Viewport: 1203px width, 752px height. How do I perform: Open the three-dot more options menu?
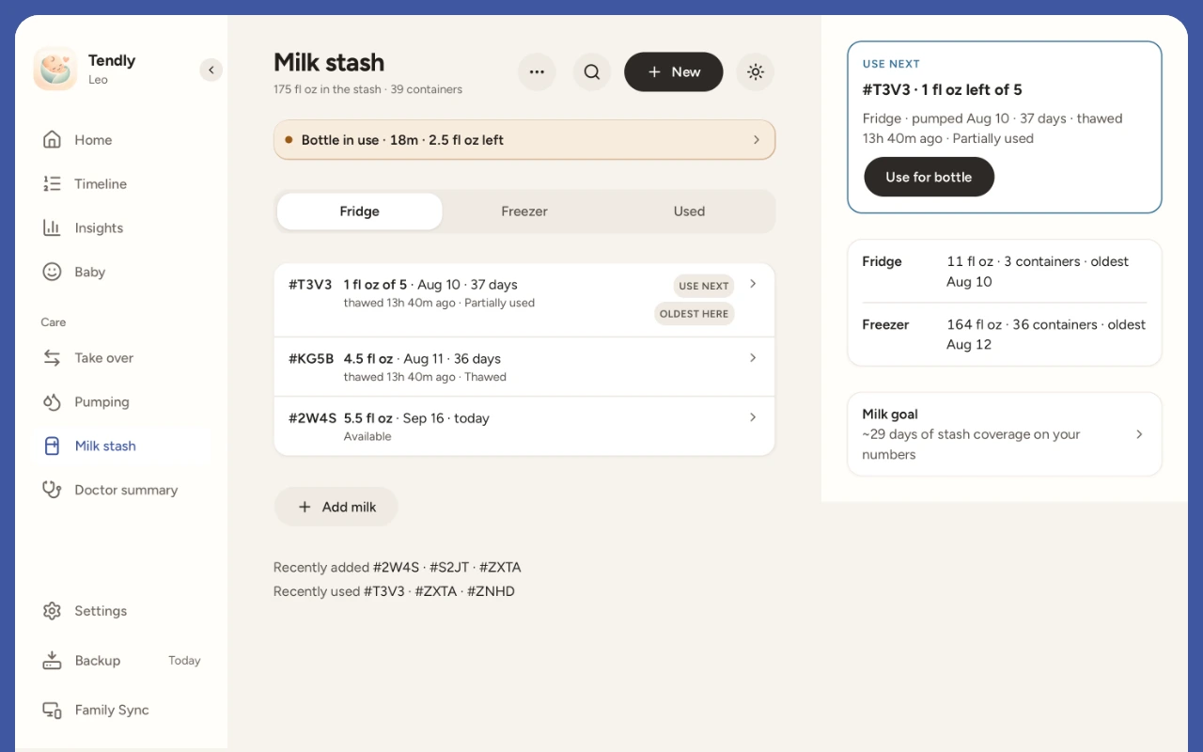coord(537,72)
